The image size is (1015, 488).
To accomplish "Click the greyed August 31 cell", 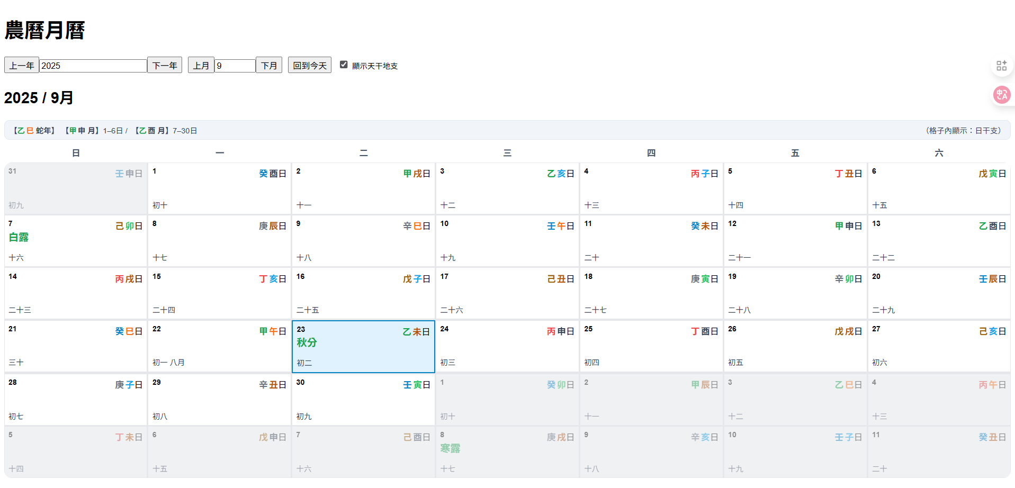I will [x=76, y=188].
